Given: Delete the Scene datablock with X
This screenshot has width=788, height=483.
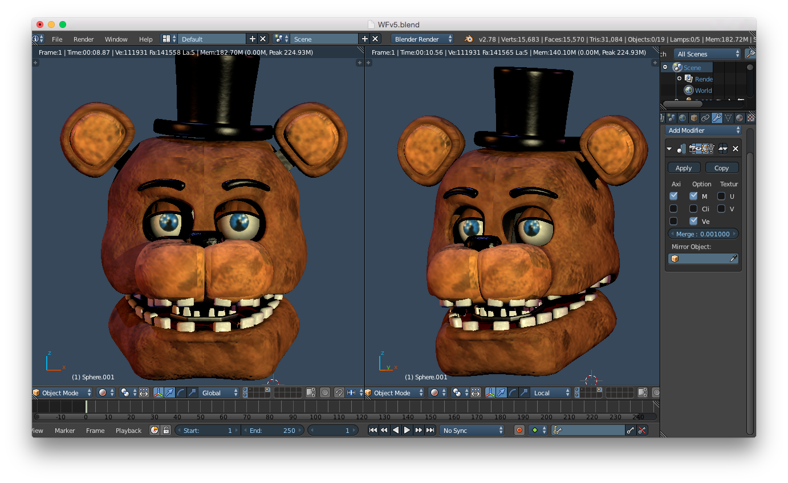Looking at the screenshot, I should point(375,39).
